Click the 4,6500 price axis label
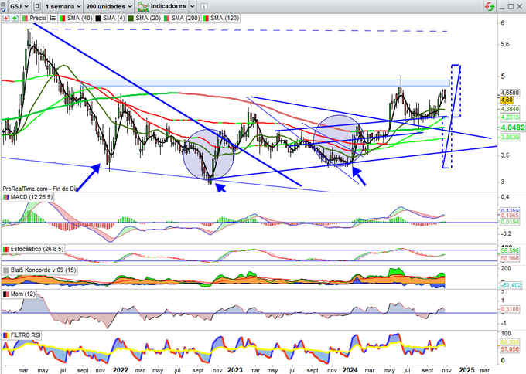The height and width of the screenshot is (374, 526). [510, 93]
